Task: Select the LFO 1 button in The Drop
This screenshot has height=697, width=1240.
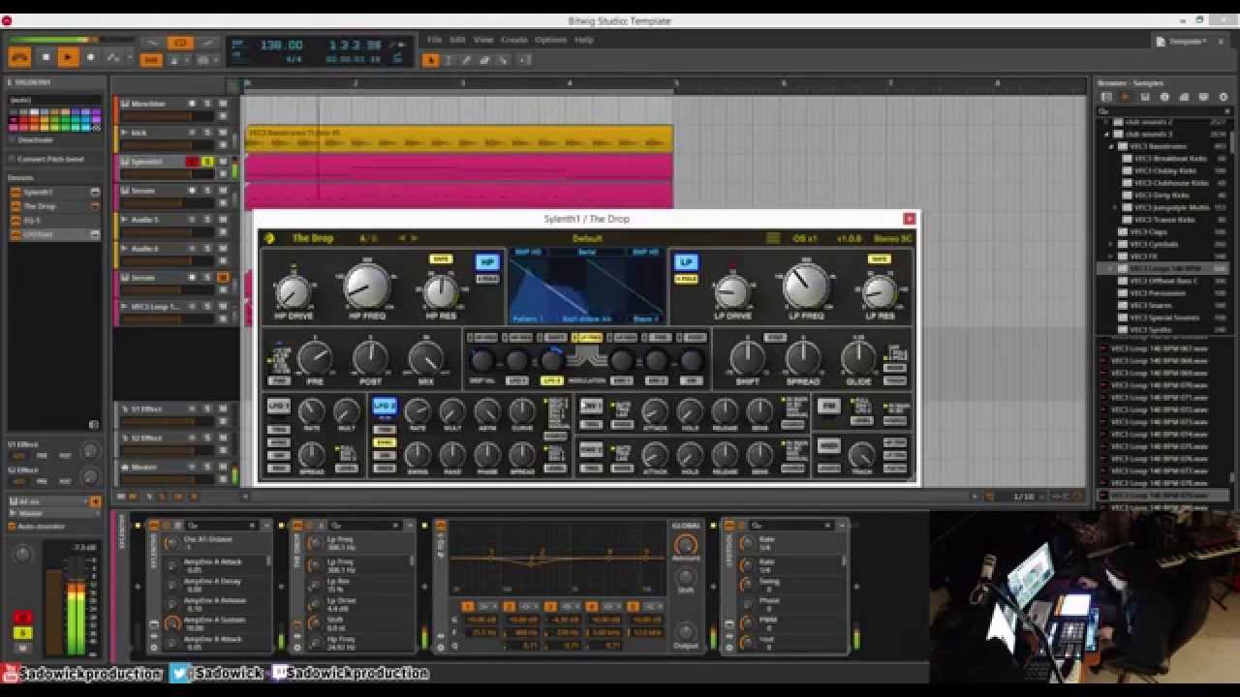Action: (279, 407)
